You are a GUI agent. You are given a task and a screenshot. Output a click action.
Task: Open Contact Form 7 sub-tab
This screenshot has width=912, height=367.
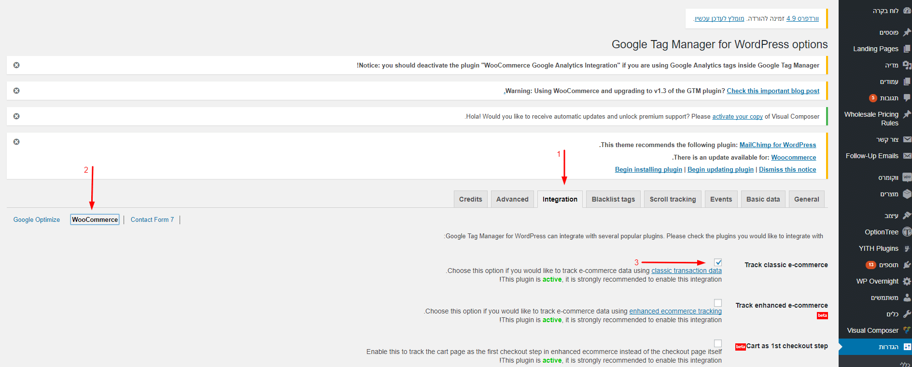[152, 219]
